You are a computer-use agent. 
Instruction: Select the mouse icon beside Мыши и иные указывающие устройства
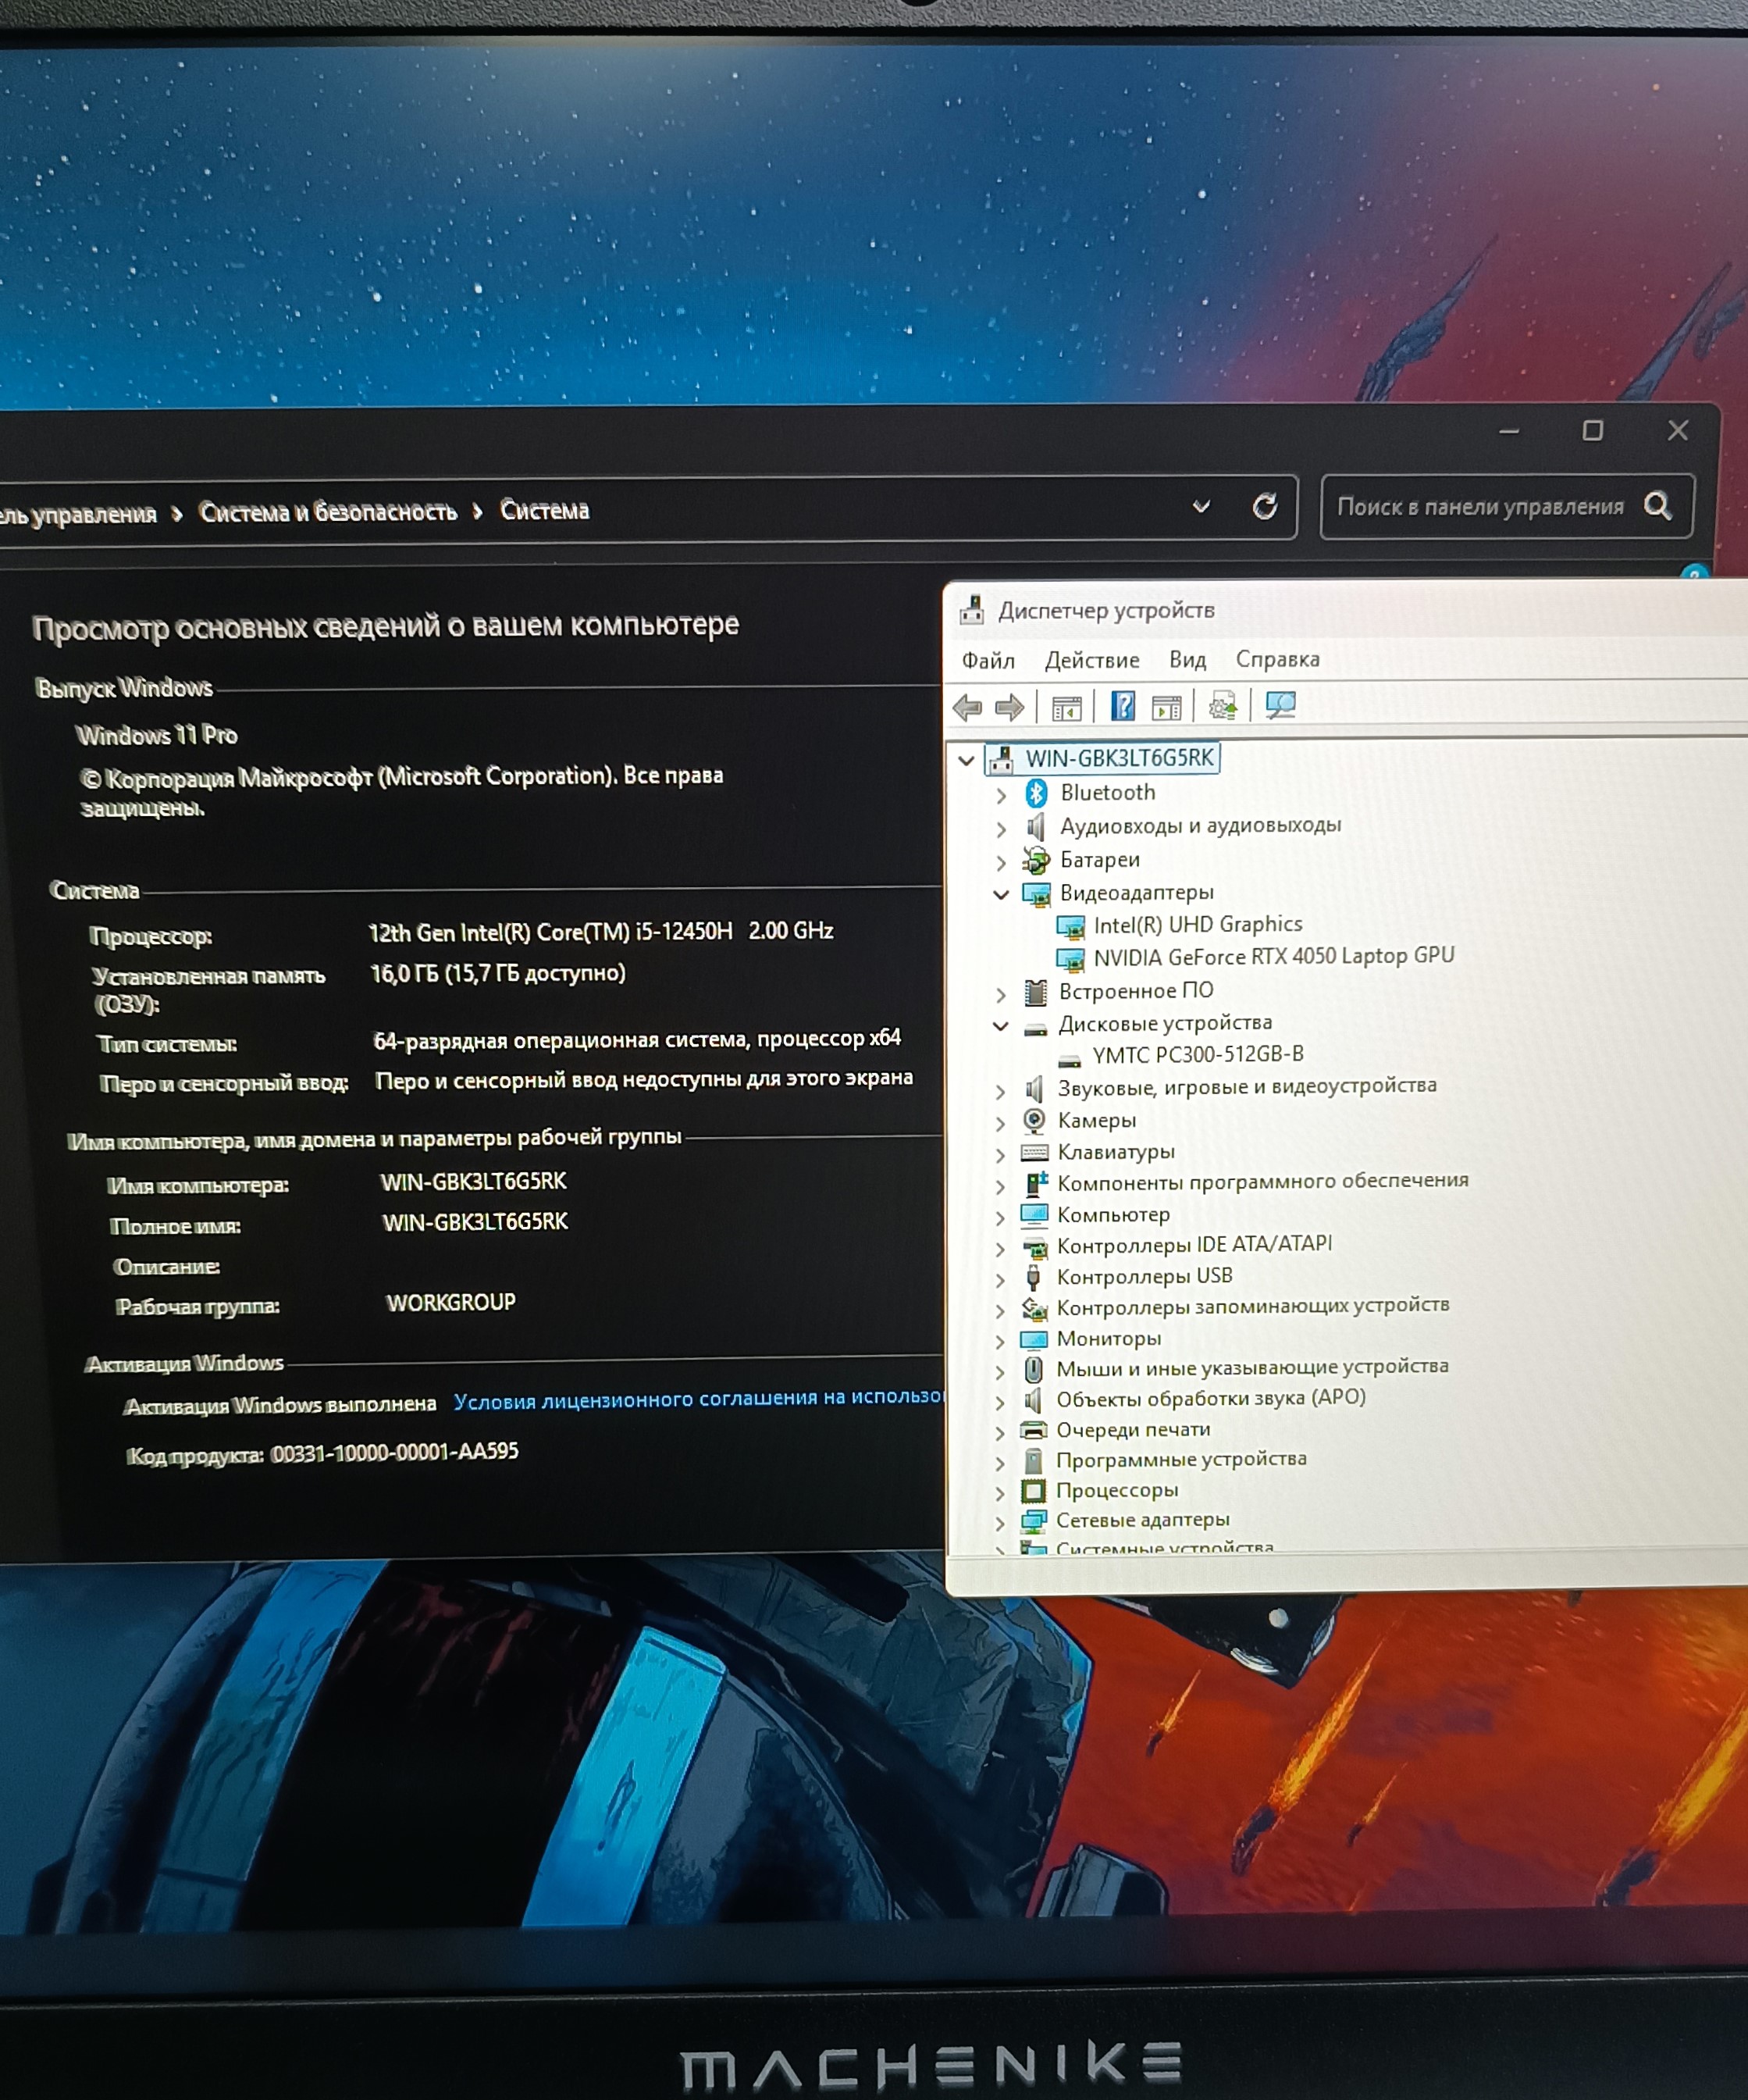pyautogui.click(x=1034, y=1369)
